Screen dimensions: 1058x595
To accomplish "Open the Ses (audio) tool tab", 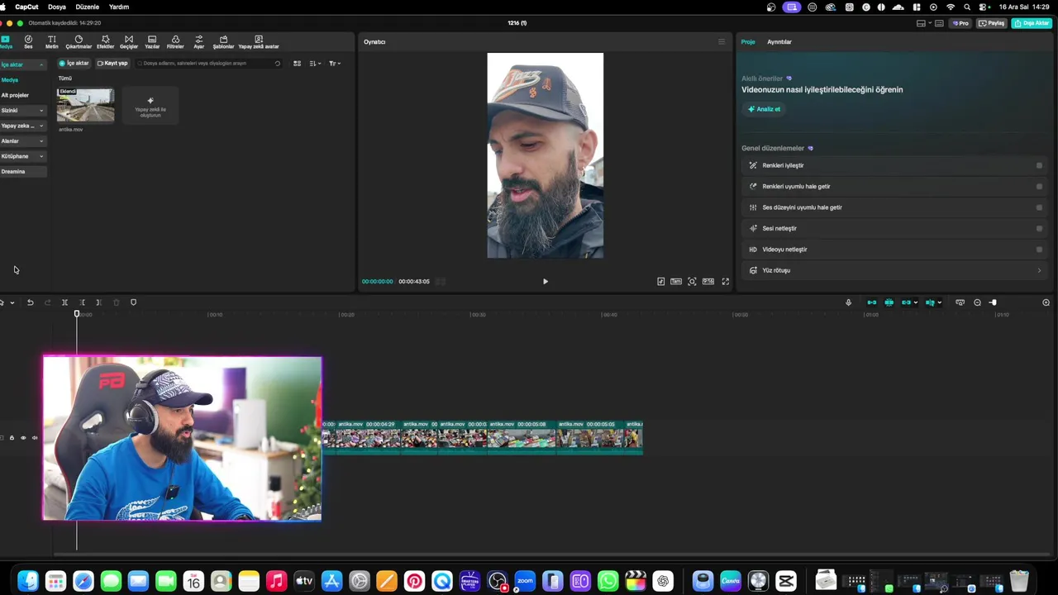I will (x=28, y=41).
